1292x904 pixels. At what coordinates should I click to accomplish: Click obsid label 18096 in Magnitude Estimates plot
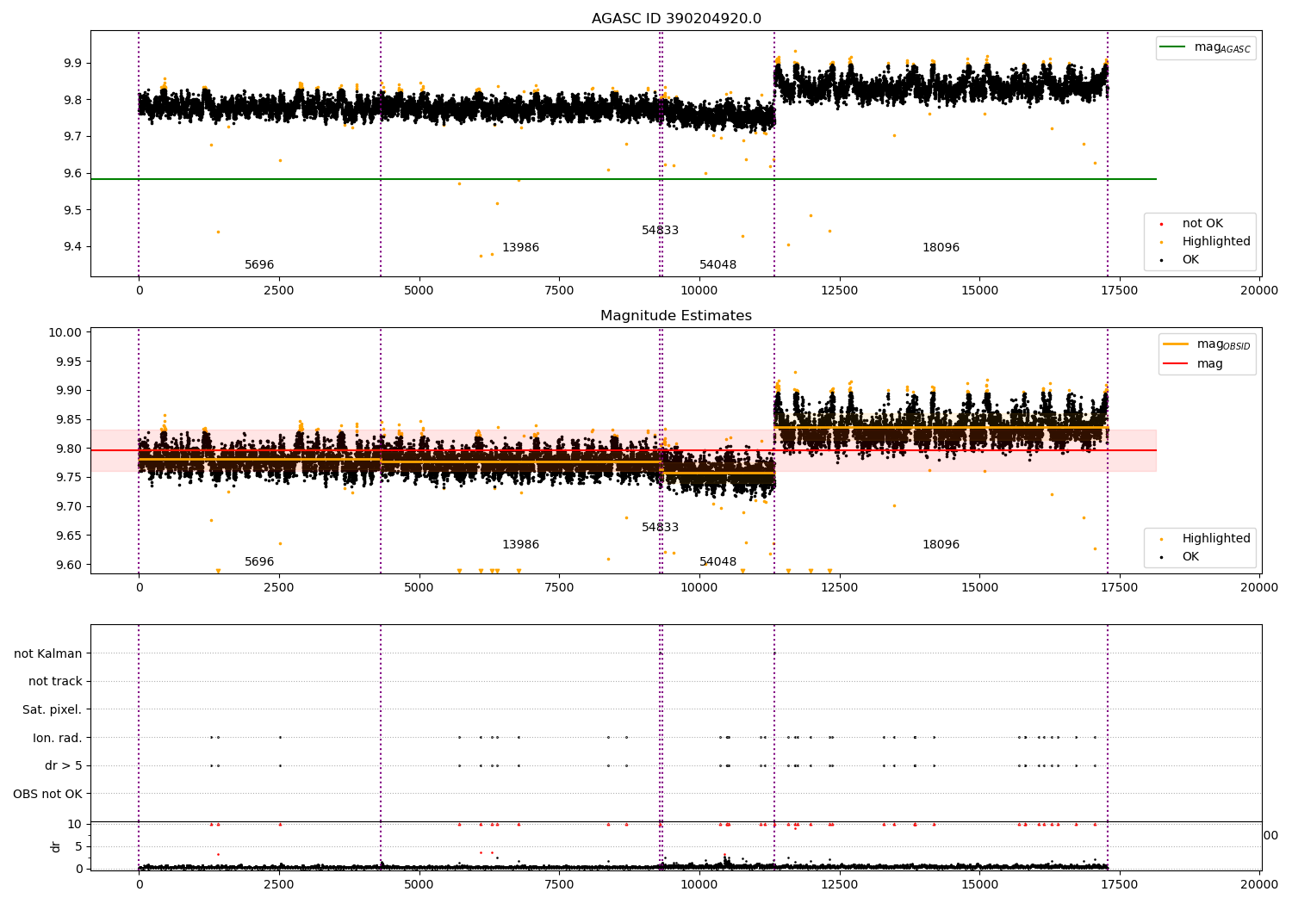[941, 545]
